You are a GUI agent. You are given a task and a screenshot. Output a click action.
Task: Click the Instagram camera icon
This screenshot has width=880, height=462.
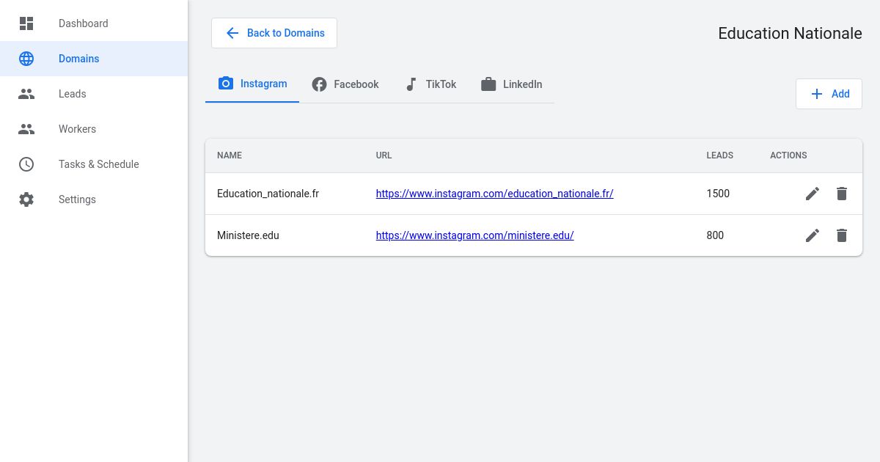pos(226,84)
